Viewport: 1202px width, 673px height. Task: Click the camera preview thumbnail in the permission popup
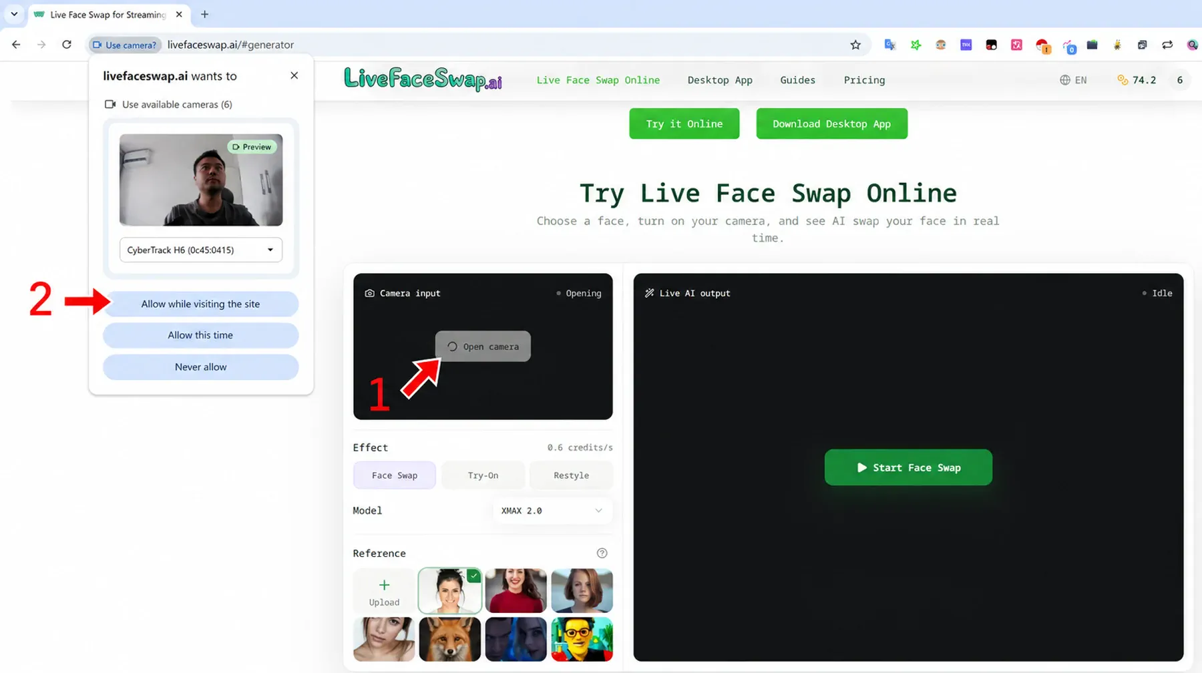tap(201, 180)
